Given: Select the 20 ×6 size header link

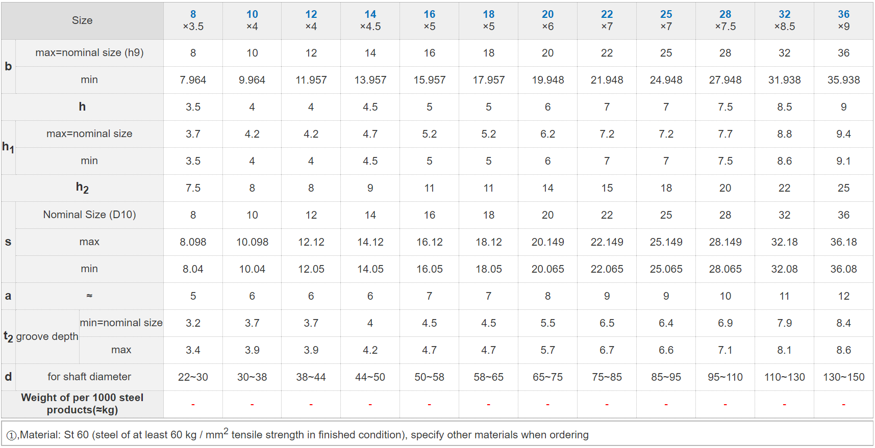Looking at the screenshot, I should click(x=548, y=14).
